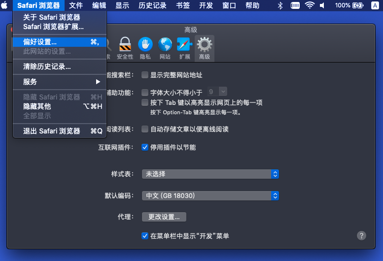383x261 pixels.
Task: Open the 历史记录 menu
Action: pyautogui.click(x=152, y=5)
